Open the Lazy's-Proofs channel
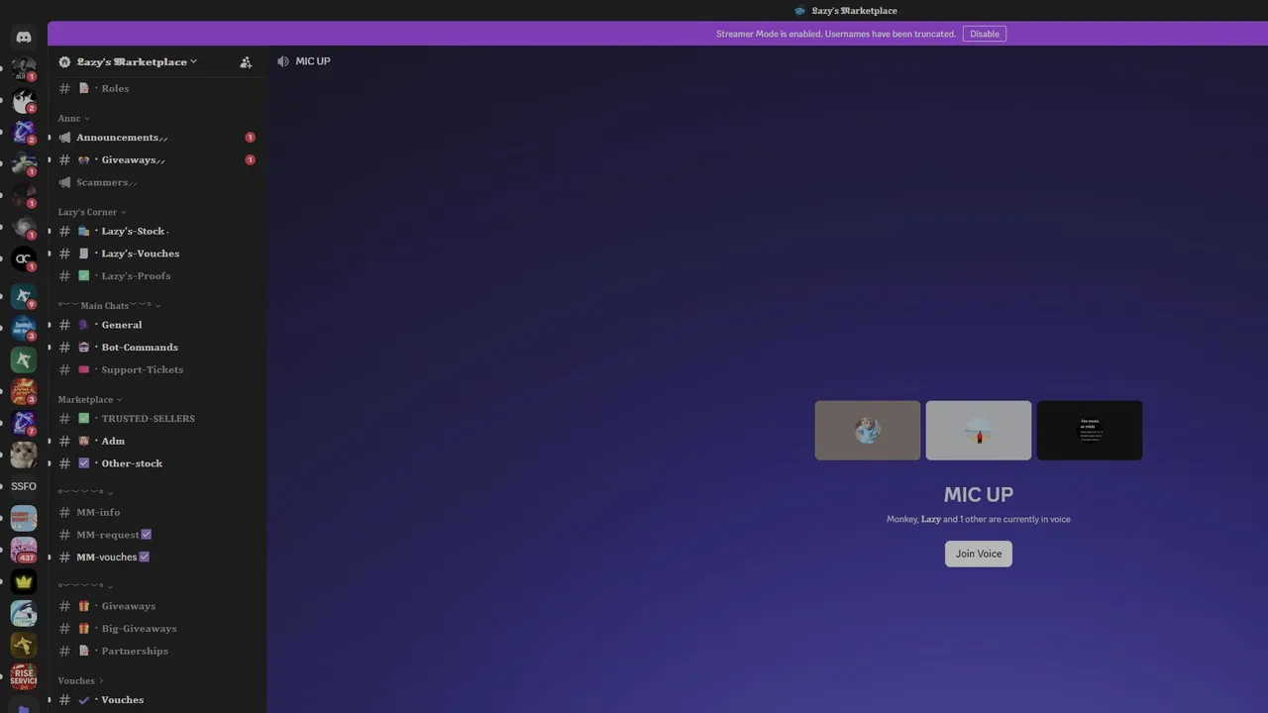 pyautogui.click(x=158, y=275)
